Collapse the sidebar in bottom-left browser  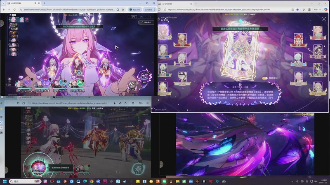(x=2, y=103)
